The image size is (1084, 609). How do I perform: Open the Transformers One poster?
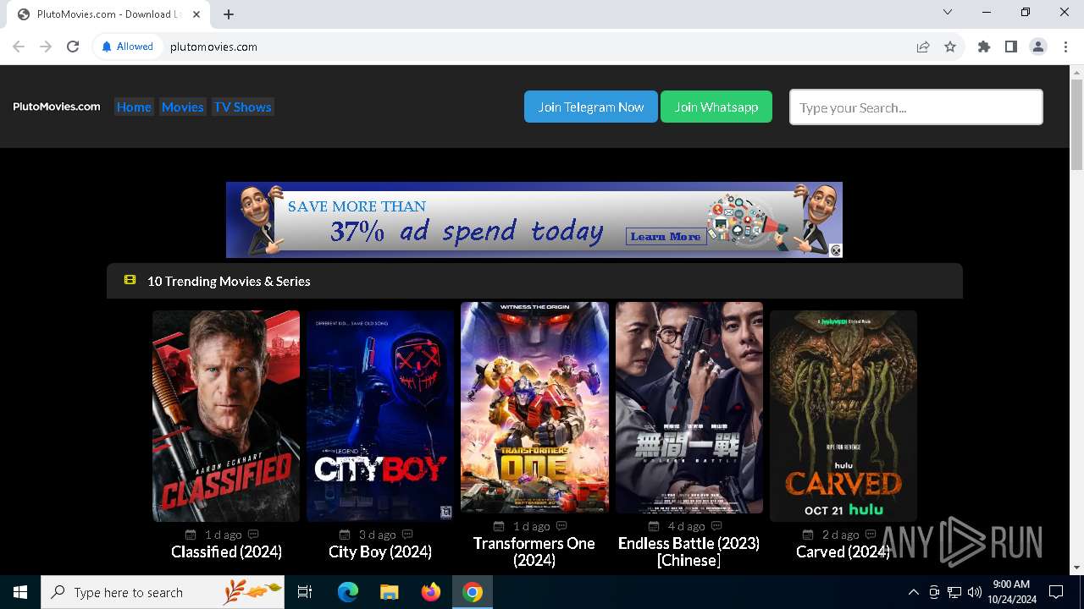coord(534,407)
